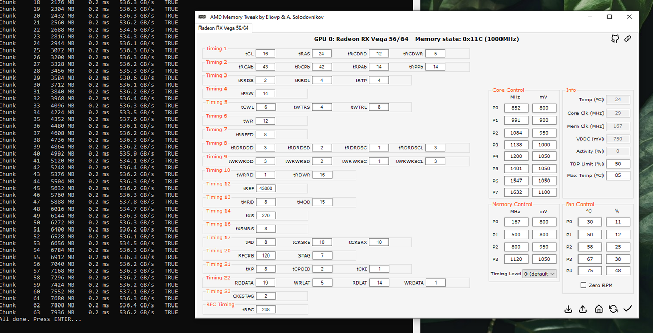
Task: Select the tWTRL field
Action: coord(379,107)
